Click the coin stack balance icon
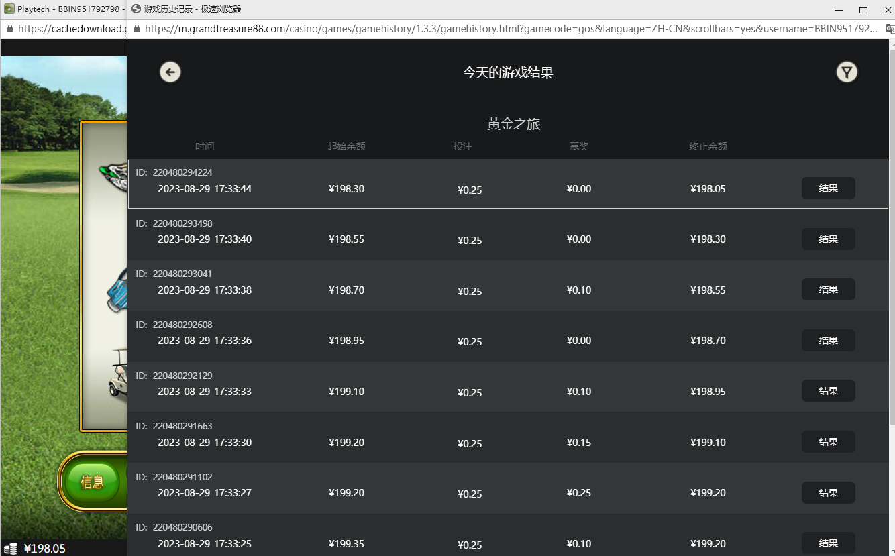 tap(11, 549)
